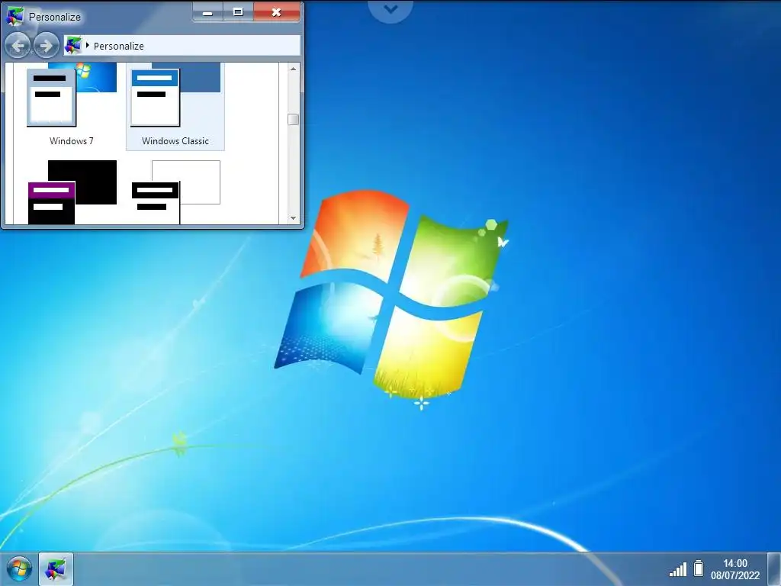Expand the top-center dropdown chevron
The height and width of the screenshot is (586, 781).
[x=390, y=9]
